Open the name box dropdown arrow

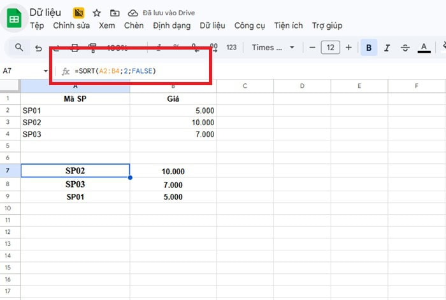tap(46, 71)
